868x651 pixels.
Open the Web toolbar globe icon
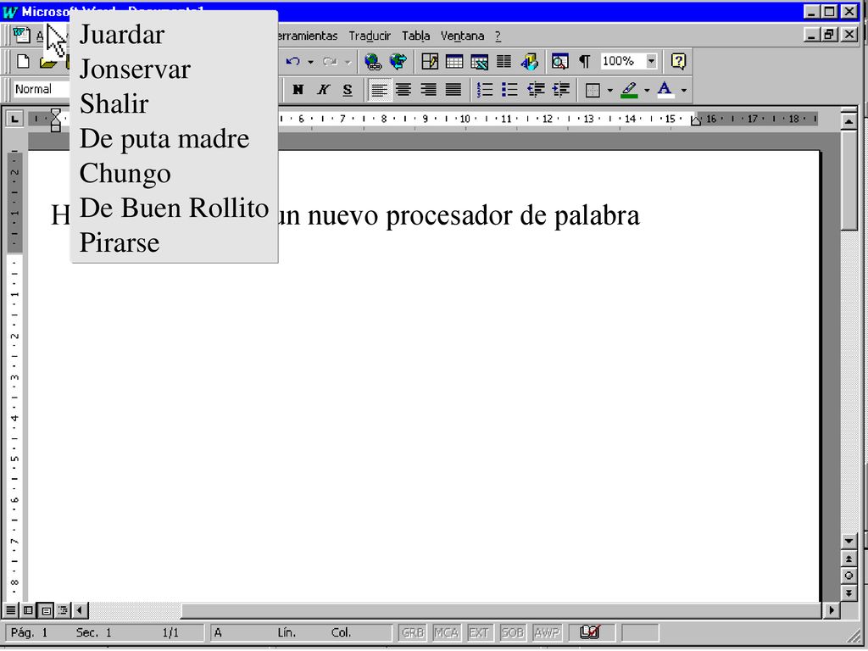pyautogui.click(x=398, y=61)
